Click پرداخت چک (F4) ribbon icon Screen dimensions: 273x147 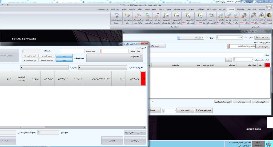coord(228,18)
